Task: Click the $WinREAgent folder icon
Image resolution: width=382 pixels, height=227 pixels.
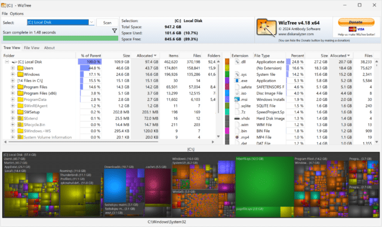Action: tap(20, 106)
